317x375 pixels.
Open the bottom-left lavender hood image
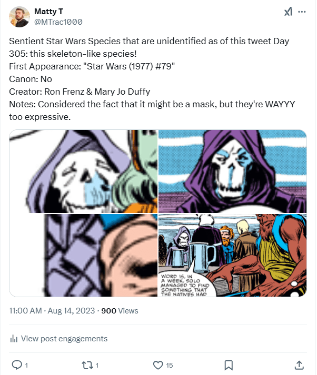[83, 255]
